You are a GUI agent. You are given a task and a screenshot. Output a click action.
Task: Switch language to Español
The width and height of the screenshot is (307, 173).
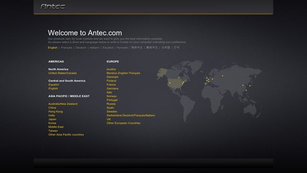(108, 48)
